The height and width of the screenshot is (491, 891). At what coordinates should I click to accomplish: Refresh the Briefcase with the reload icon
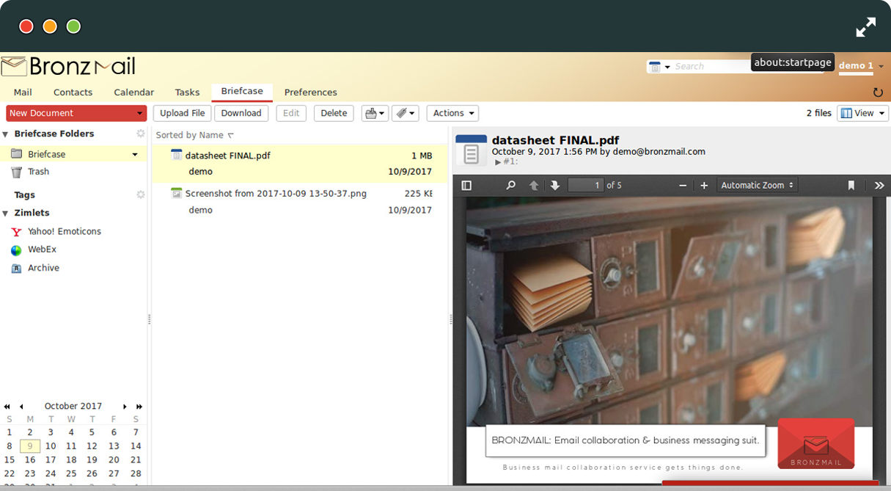click(x=878, y=92)
